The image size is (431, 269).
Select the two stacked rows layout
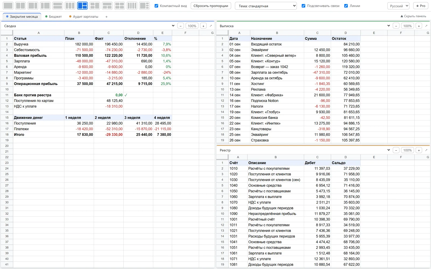[x=58, y=6]
